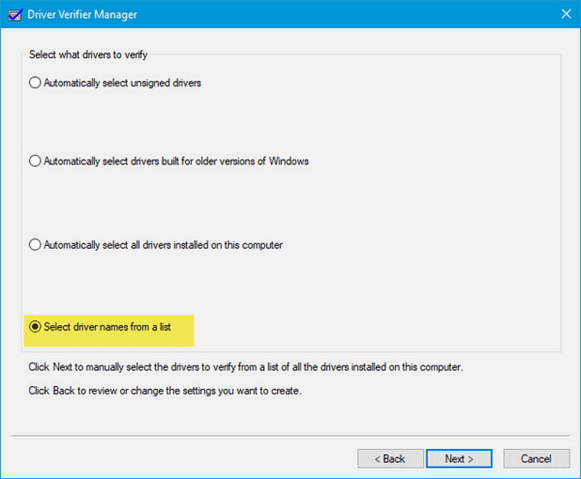Screen dimensions: 581x479
Task: Click the Driver Verifier Manager title text
Action: (83, 14)
